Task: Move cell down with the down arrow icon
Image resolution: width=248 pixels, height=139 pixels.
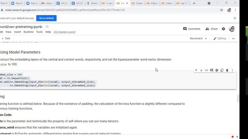Action: click(x=201, y=70)
